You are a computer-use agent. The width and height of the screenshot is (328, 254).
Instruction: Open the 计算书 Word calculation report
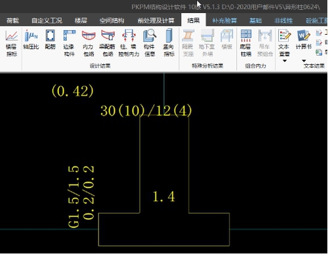pos(304,39)
